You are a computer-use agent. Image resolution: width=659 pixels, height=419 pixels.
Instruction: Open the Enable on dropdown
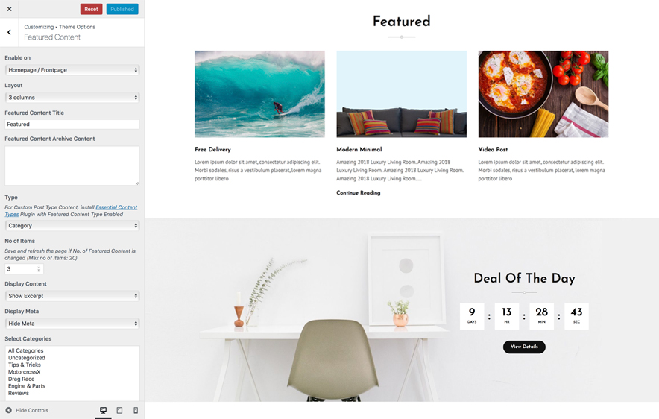[72, 70]
